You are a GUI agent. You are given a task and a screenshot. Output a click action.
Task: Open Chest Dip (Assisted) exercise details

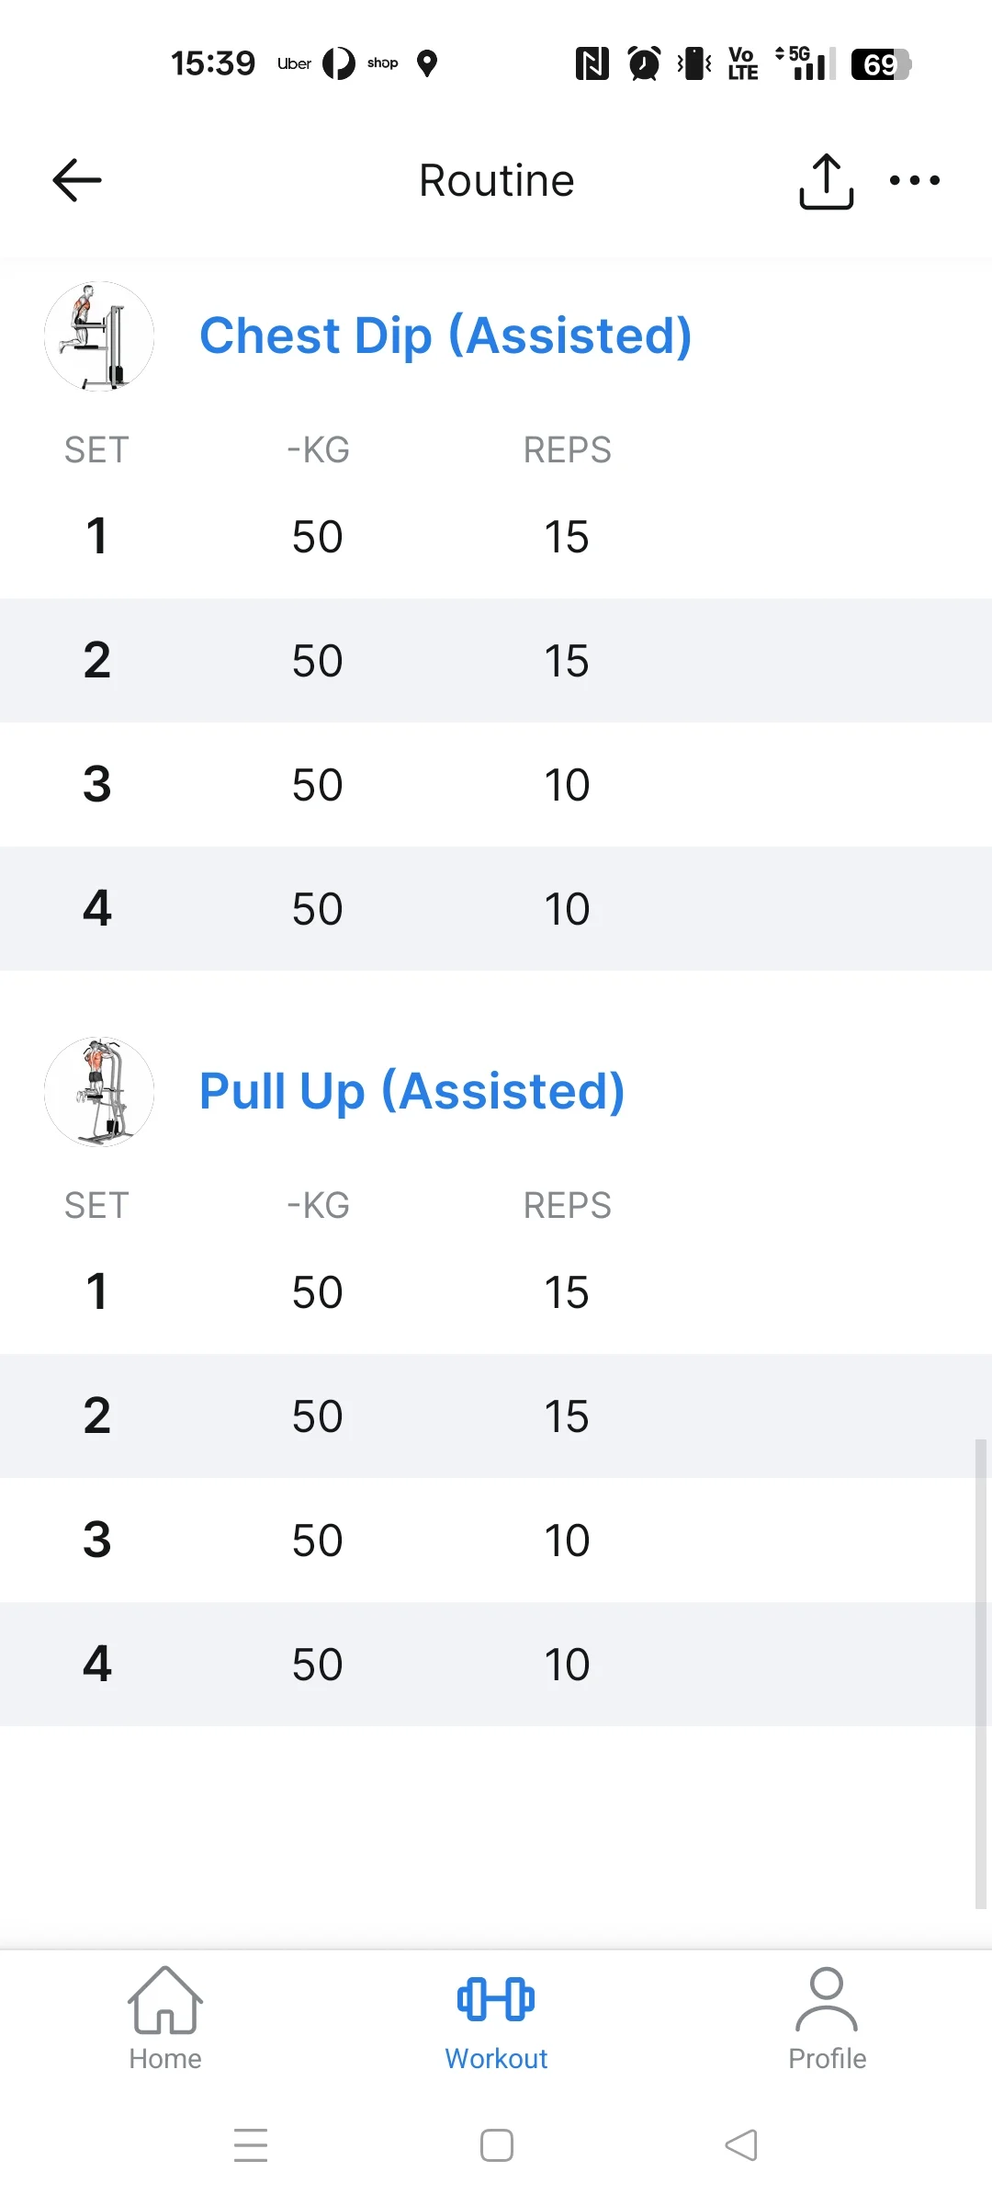click(x=445, y=335)
